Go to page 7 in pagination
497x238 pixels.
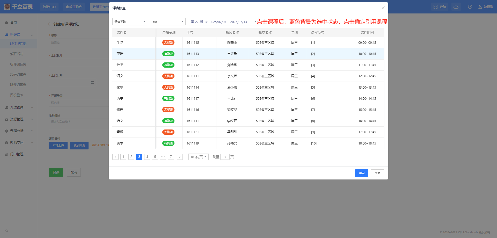pos(171,157)
